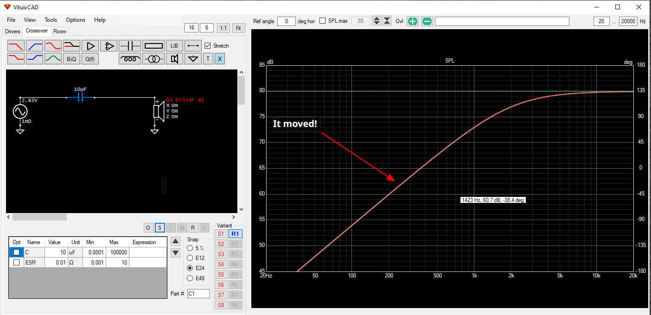The image size is (651, 315).
Task: Click the LIB library button
Action: tap(174, 46)
